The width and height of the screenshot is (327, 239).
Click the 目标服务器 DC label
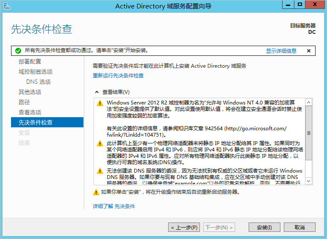pyautogui.click(x=303, y=29)
